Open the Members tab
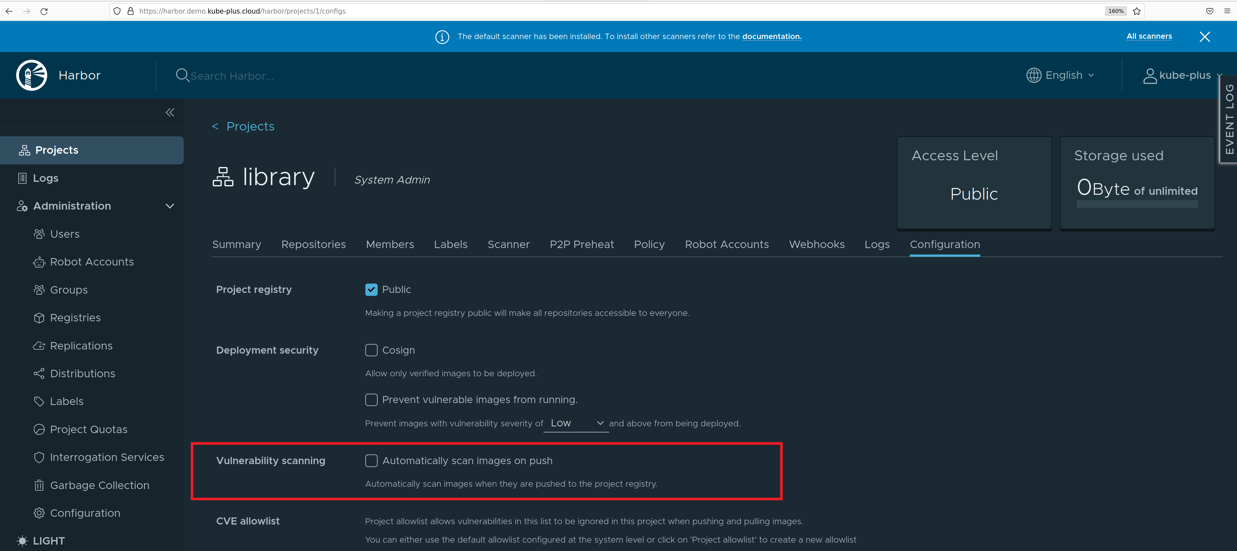Viewport: 1237px width, 551px height. coord(390,244)
